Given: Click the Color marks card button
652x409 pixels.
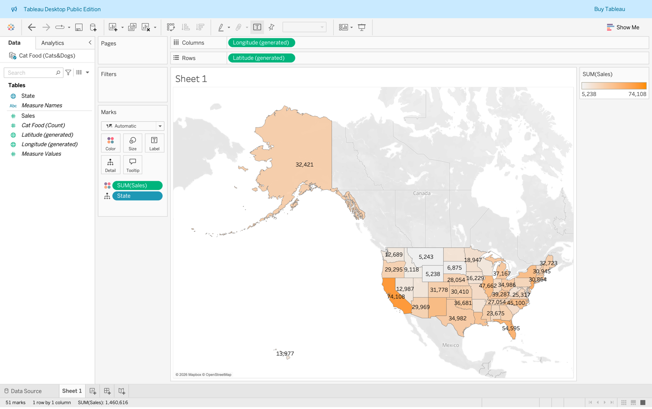Looking at the screenshot, I should tap(110, 143).
